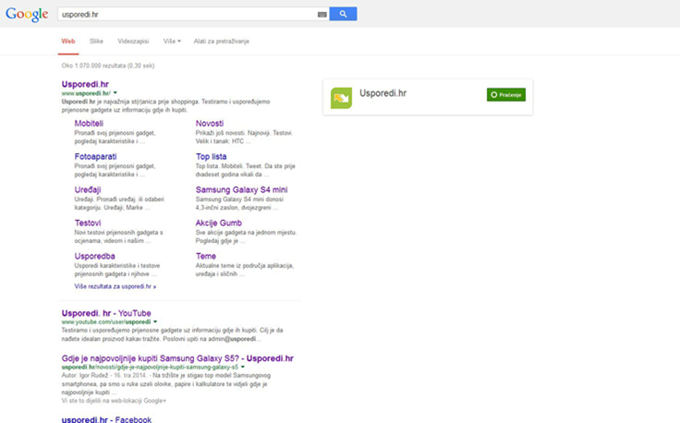The width and height of the screenshot is (680, 423).
Task: Open the Samsung Galaxy S4 mini sitelink
Action: coord(241,190)
